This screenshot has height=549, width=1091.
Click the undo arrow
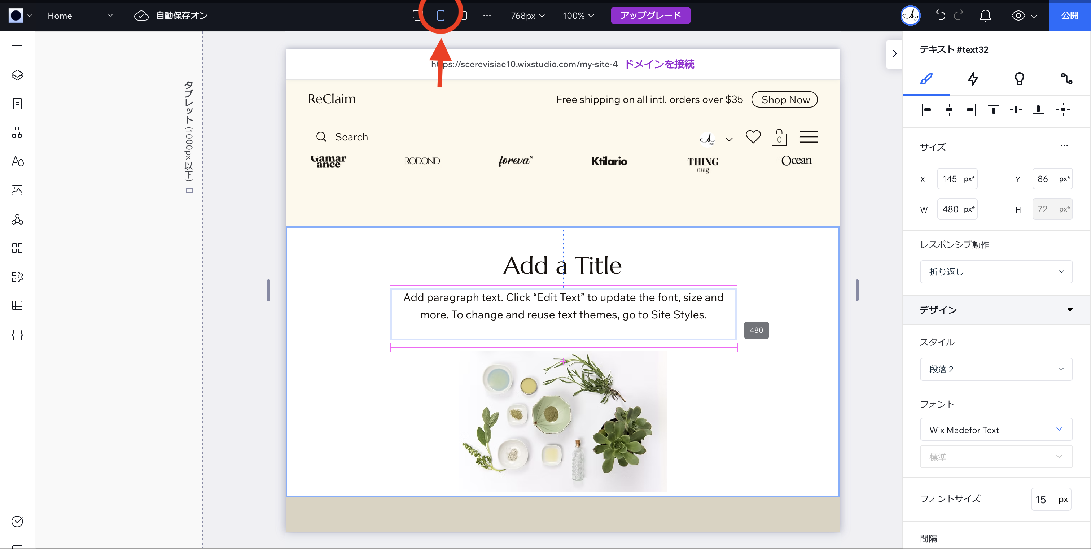pos(940,16)
